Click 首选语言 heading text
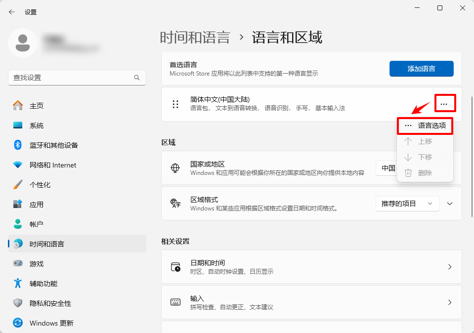Image resolution: width=474 pixels, height=333 pixels. pyautogui.click(x=183, y=65)
